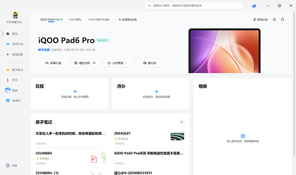Click the 设备存储 207.84 GB / 512 GB text

pos(73,50)
